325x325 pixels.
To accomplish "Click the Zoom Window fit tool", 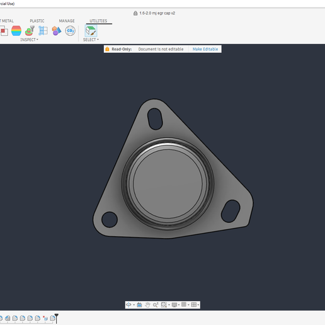I will [164, 305].
